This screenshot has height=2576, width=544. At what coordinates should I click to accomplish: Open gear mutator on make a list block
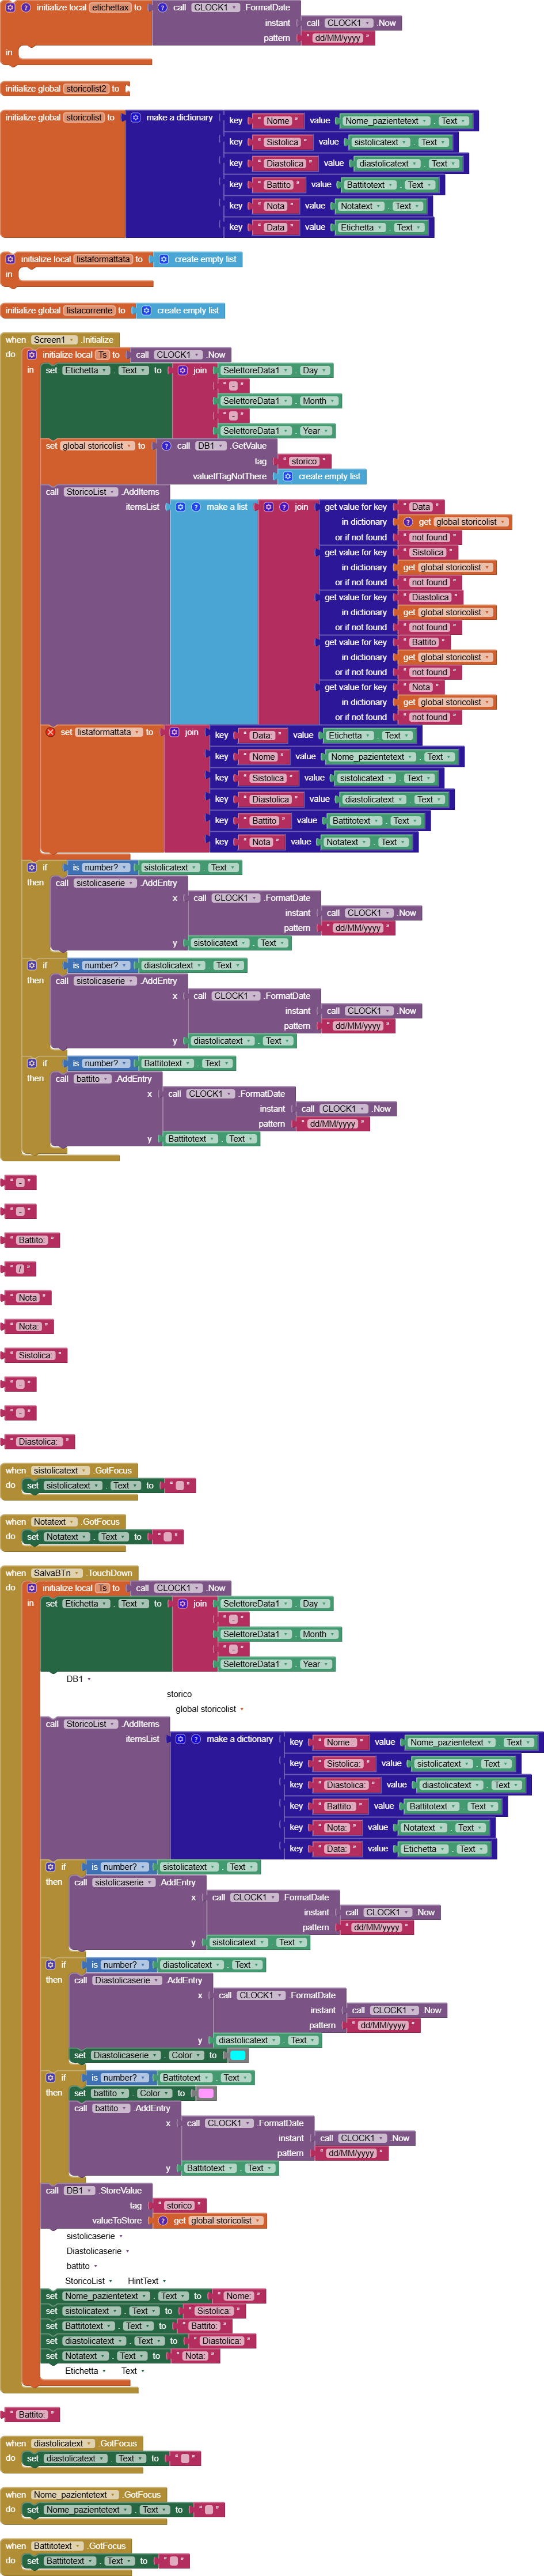click(180, 507)
